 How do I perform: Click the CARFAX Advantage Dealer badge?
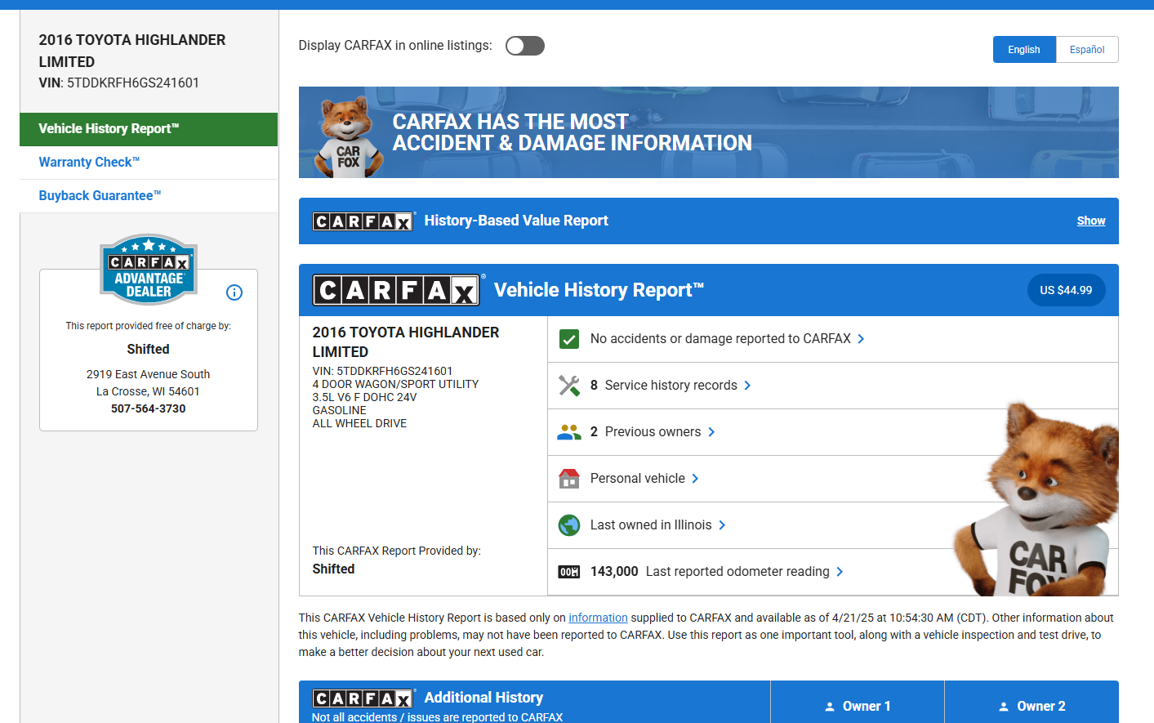[149, 270]
